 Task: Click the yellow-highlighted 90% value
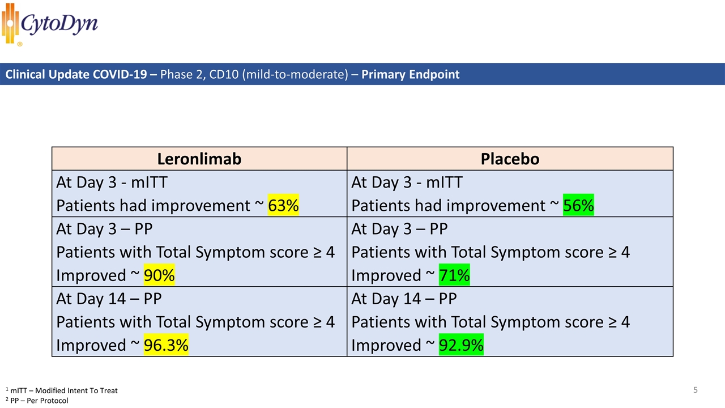tap(159, 275)
